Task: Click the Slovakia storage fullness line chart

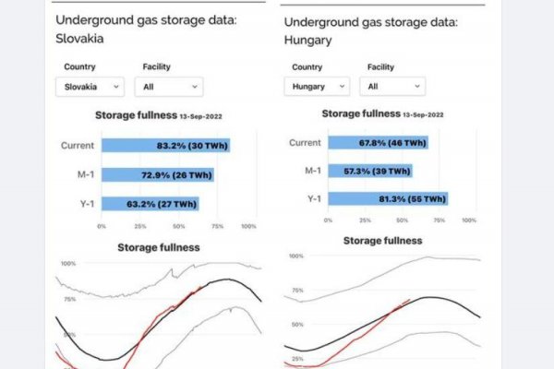Action: click(159, 314)
